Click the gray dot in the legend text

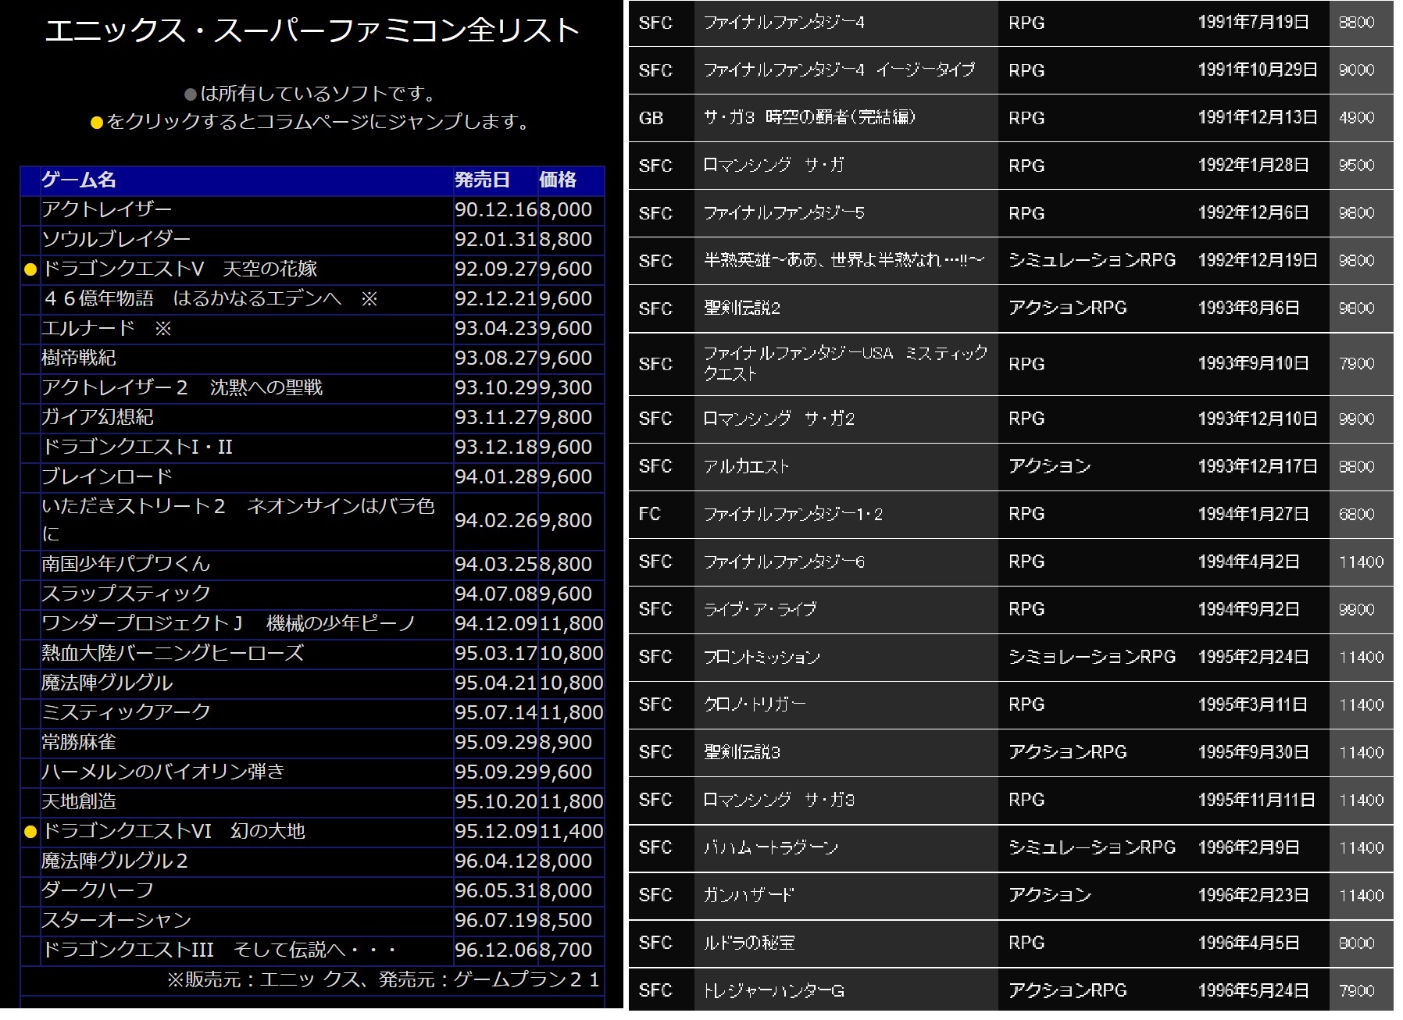click(190, 95)
